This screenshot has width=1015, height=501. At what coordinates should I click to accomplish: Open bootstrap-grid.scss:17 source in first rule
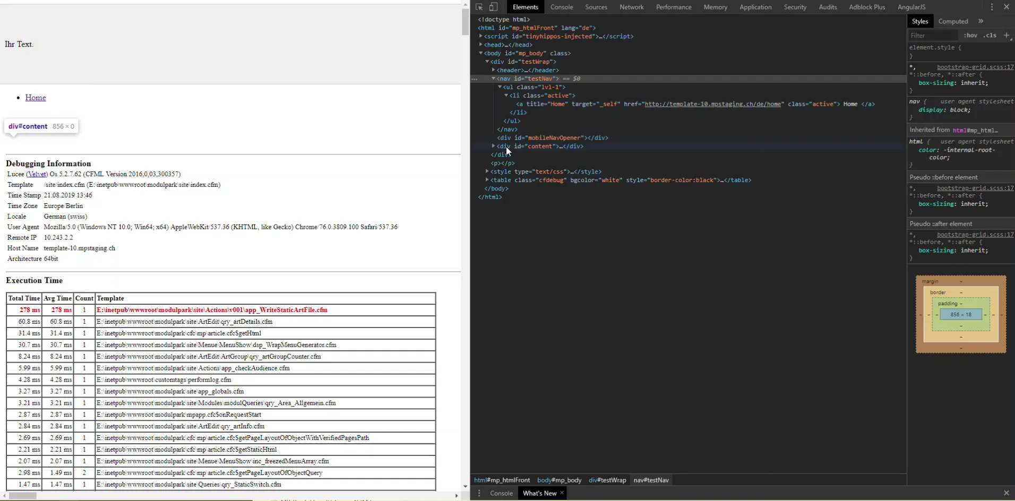(x=975, y=67)
